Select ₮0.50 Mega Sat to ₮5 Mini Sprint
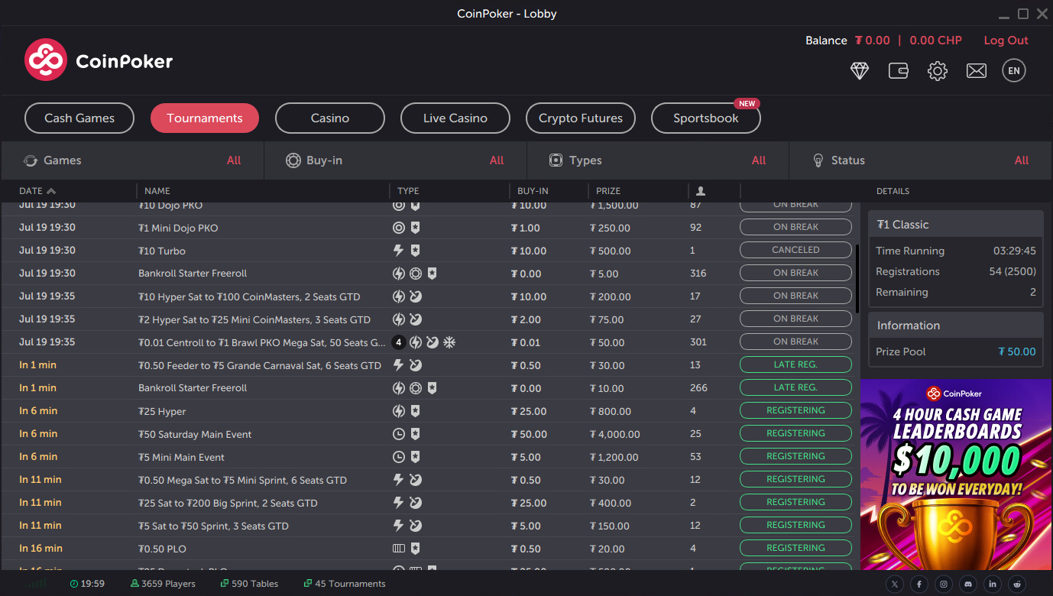 [x=429, y=480]
